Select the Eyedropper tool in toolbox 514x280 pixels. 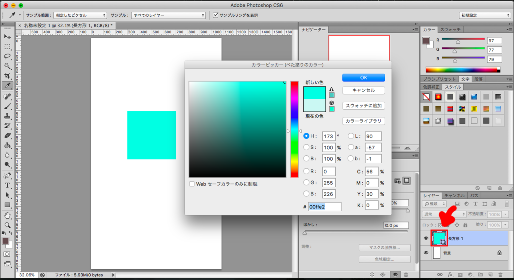pyautogui.click(x=7, y=86)
